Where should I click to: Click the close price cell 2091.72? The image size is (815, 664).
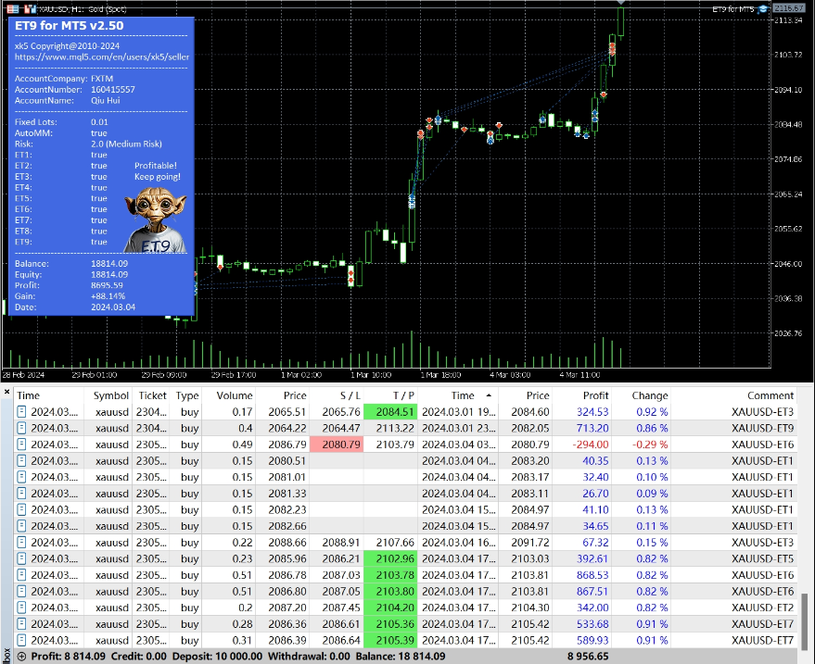pyautogui.click(x=529, y=543)
